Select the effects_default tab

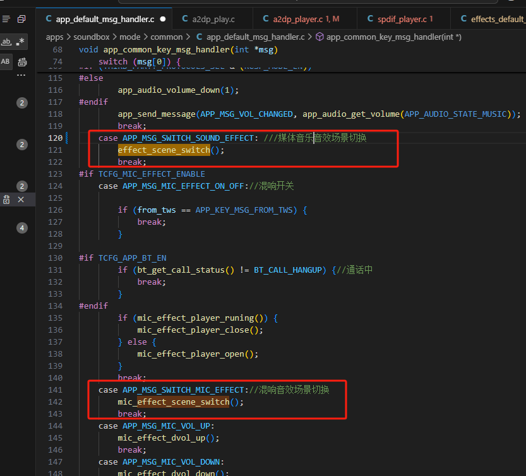pos(489,19)
